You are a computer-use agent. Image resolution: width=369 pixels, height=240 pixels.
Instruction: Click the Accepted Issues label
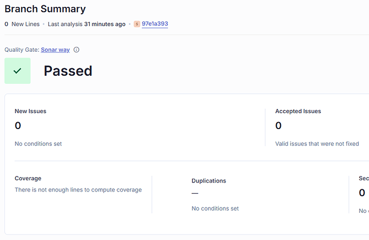click(x=298, y=111)
